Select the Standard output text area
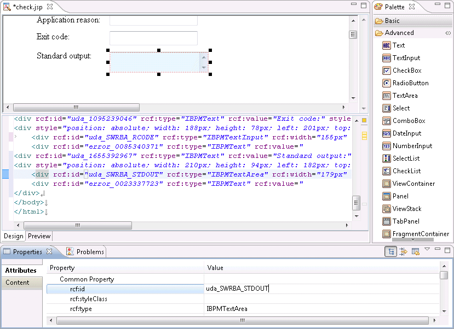 (159, 62)
